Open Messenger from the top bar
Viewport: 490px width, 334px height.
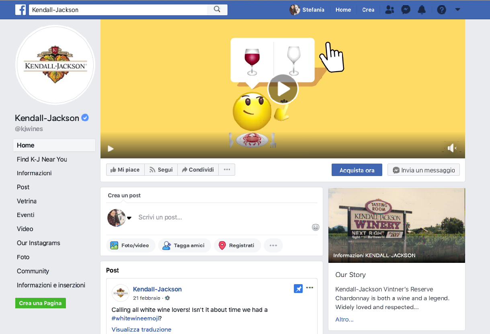pyautogui.click(x=406, y=10)
